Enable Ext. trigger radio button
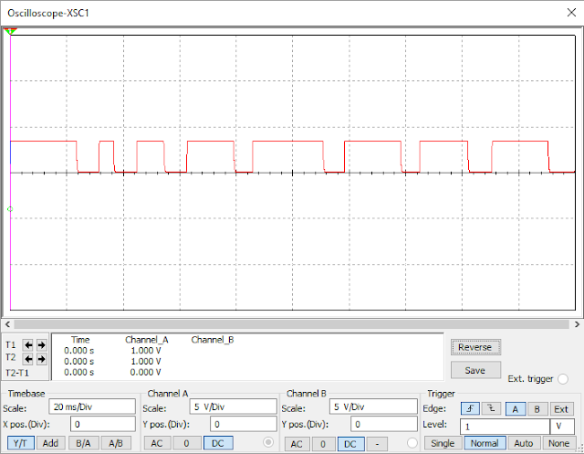Screen dimensions: 584x454 [563, 379]
